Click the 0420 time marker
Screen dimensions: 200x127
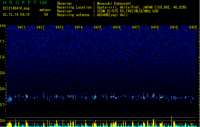(x=193, y=27)
